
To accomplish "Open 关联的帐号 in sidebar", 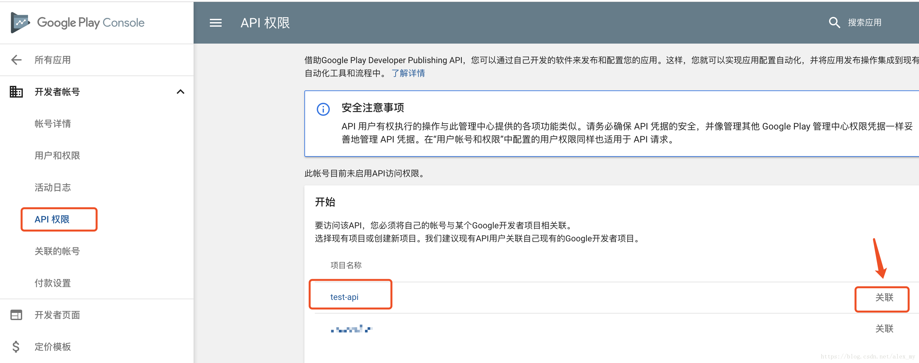I will [57, 251].
